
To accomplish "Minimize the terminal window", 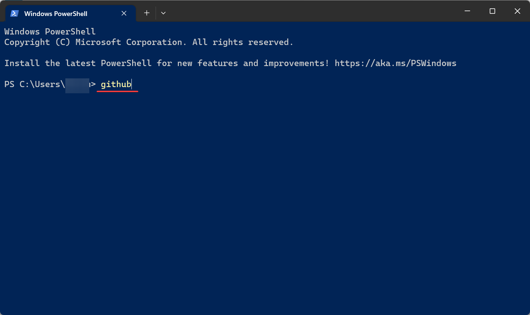I will 468,11.
